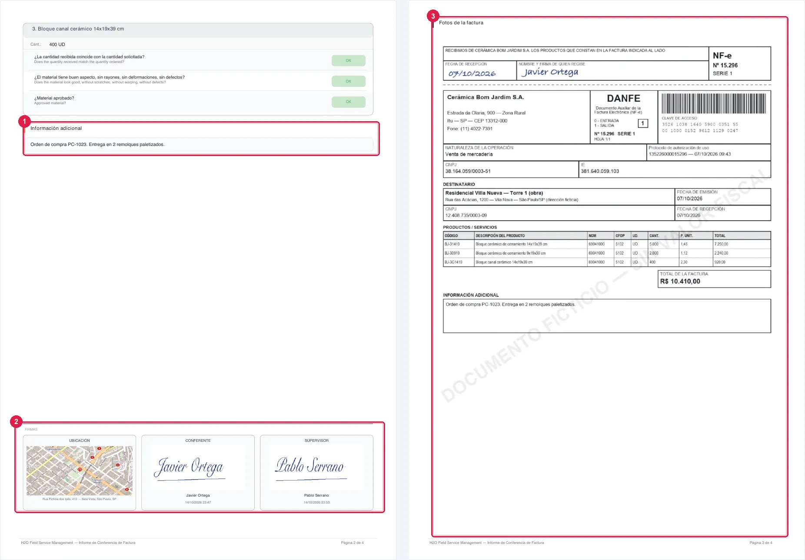
Task: Click OK beside ¿Material aprobado?
Action: coord(348,102)
